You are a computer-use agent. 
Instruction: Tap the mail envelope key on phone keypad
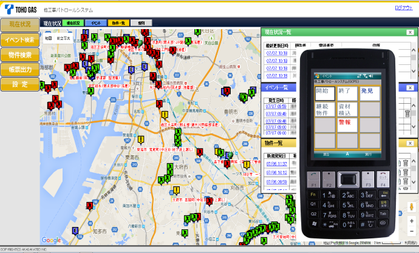(383, 223)
